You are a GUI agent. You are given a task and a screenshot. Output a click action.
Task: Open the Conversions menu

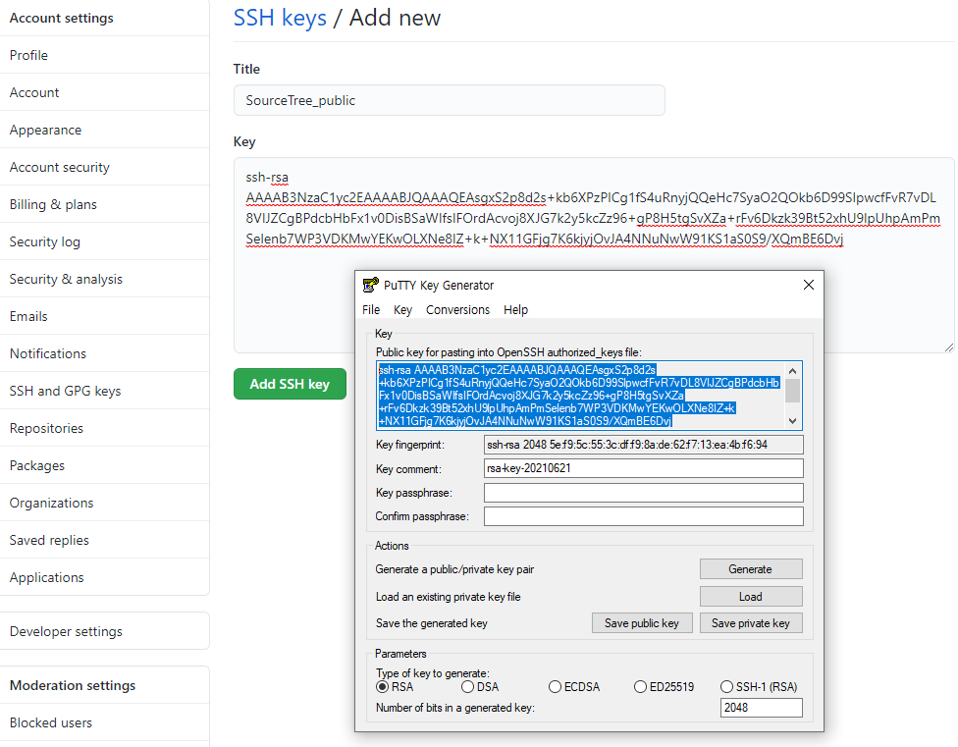click(457, 309)
